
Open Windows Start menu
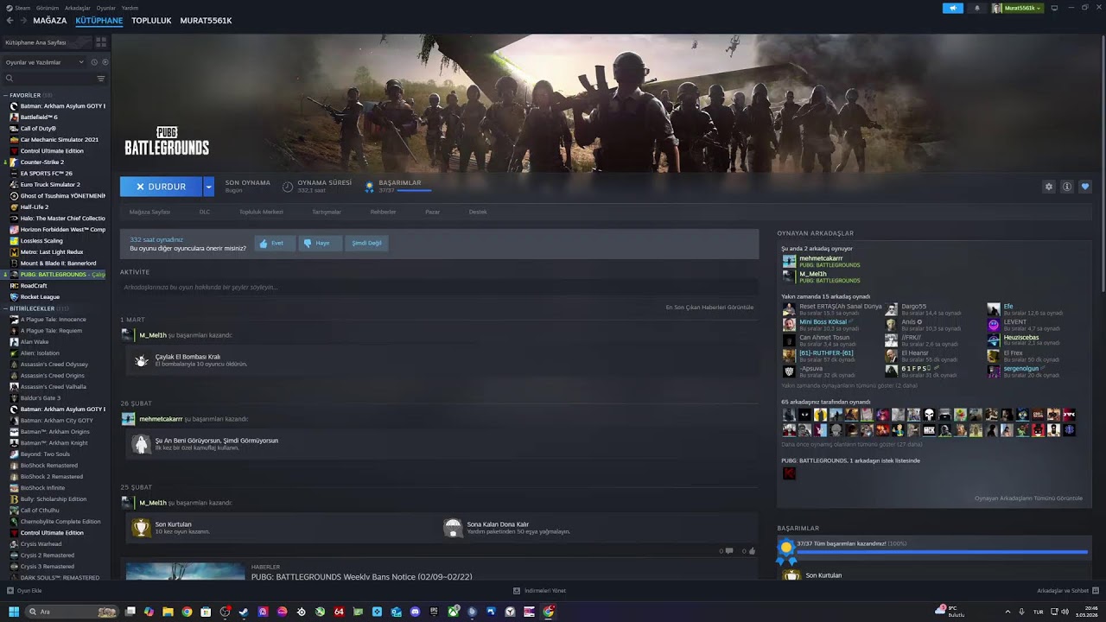click(14, 612)
